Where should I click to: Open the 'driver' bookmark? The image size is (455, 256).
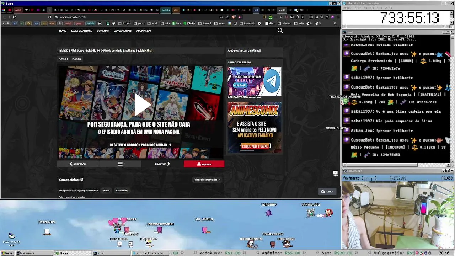(x=270, y=23)
